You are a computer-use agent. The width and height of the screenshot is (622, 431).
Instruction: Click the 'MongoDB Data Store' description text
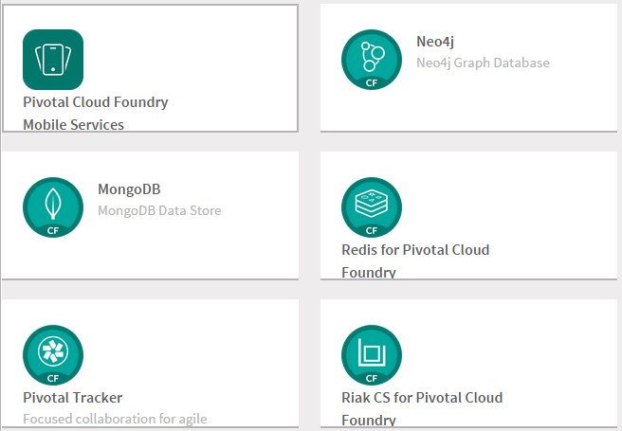click(x=159, y=210)
